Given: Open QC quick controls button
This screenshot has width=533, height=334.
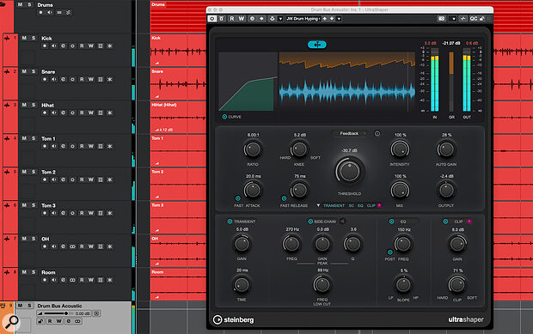Looking at the screenshot, I should tap(473, 19).
